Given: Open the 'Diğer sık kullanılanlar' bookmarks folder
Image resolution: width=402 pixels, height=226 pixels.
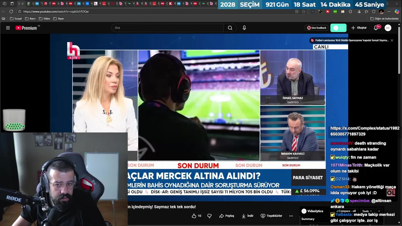Looking at the screenshot, I should click(384, 19).
